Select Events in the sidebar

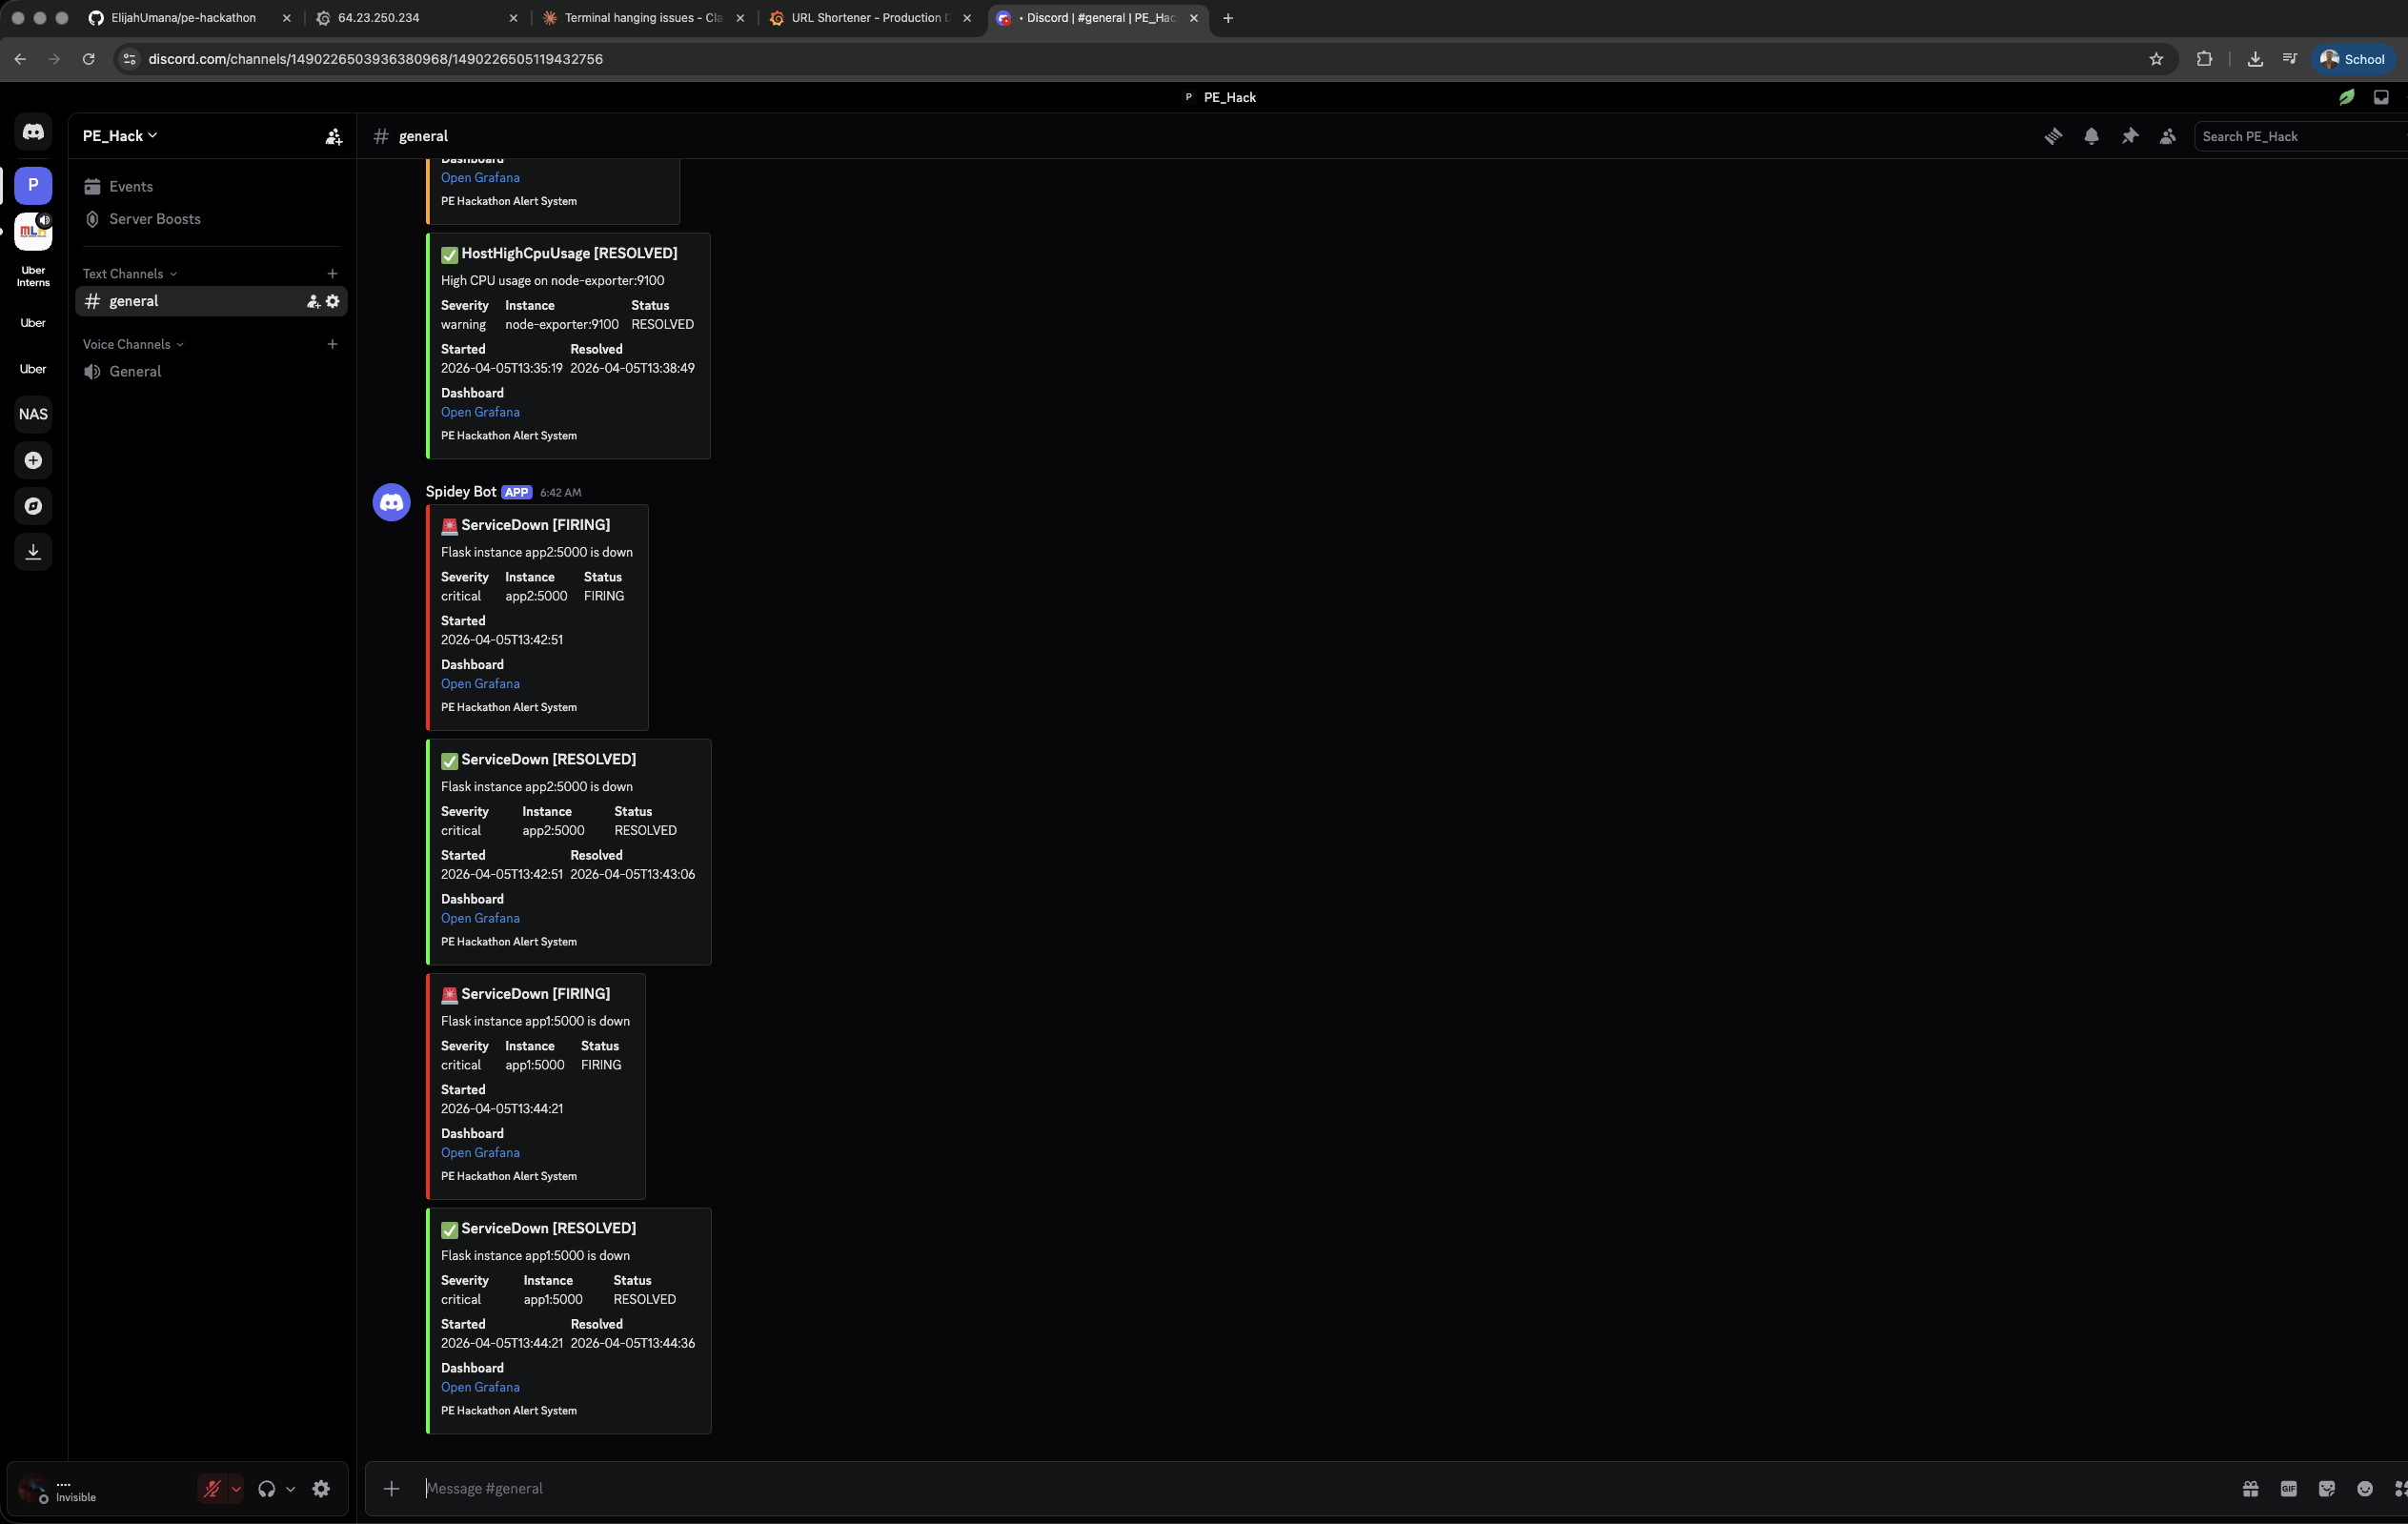pyautogui.click(x=131, y=187)
